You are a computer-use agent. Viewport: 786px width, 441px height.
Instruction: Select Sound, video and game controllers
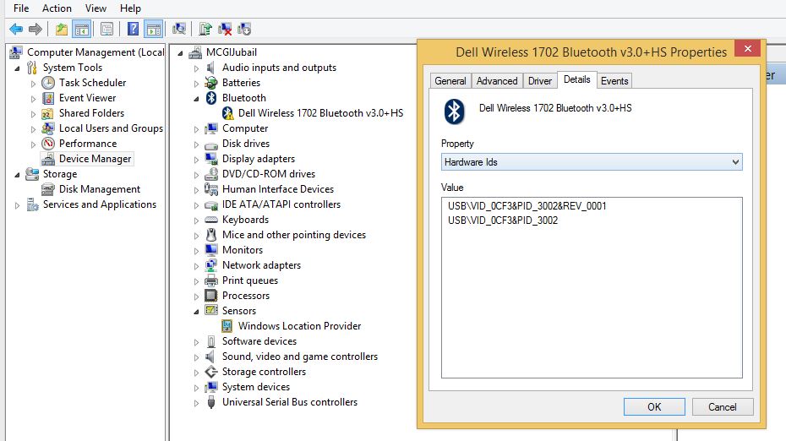[300, 357]
